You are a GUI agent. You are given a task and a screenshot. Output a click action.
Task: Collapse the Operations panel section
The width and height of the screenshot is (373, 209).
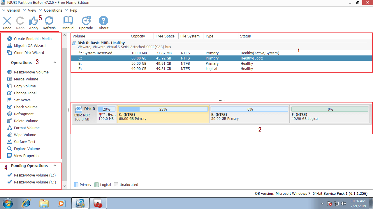click(x=55, y=62)
